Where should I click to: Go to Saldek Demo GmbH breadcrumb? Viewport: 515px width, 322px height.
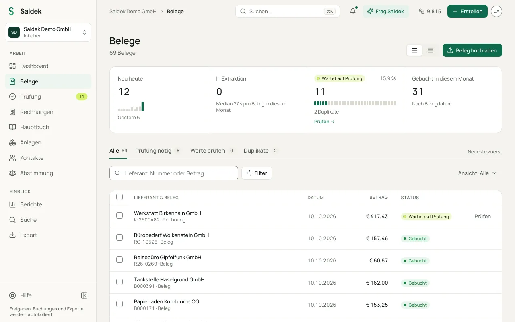133,12
